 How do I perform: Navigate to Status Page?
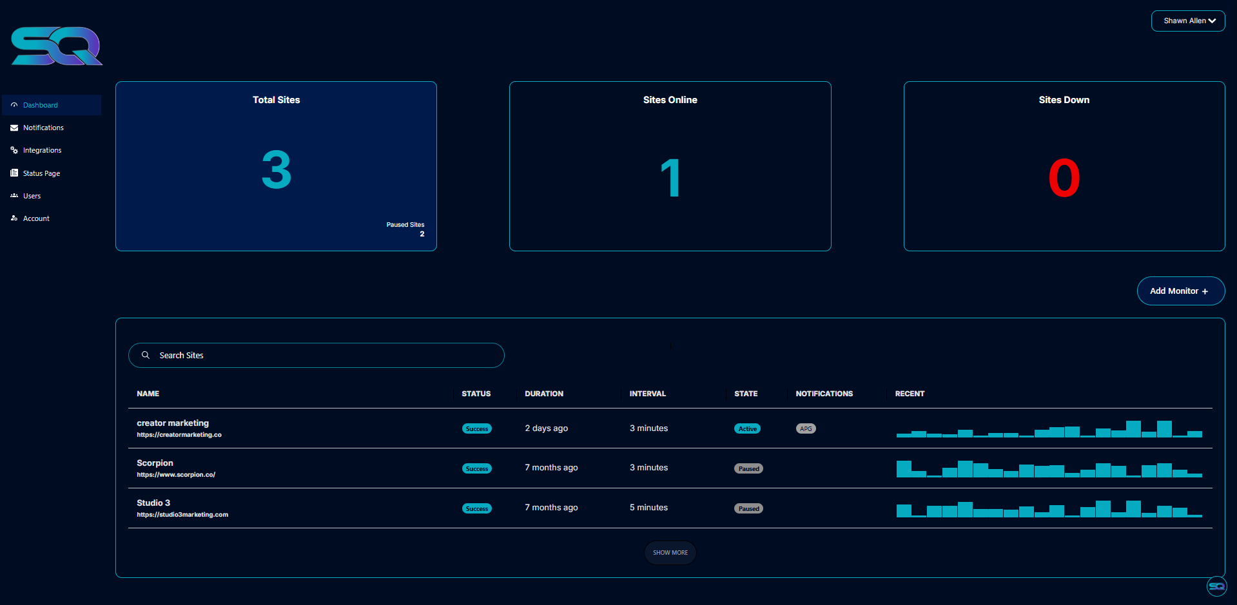point(52,173)
